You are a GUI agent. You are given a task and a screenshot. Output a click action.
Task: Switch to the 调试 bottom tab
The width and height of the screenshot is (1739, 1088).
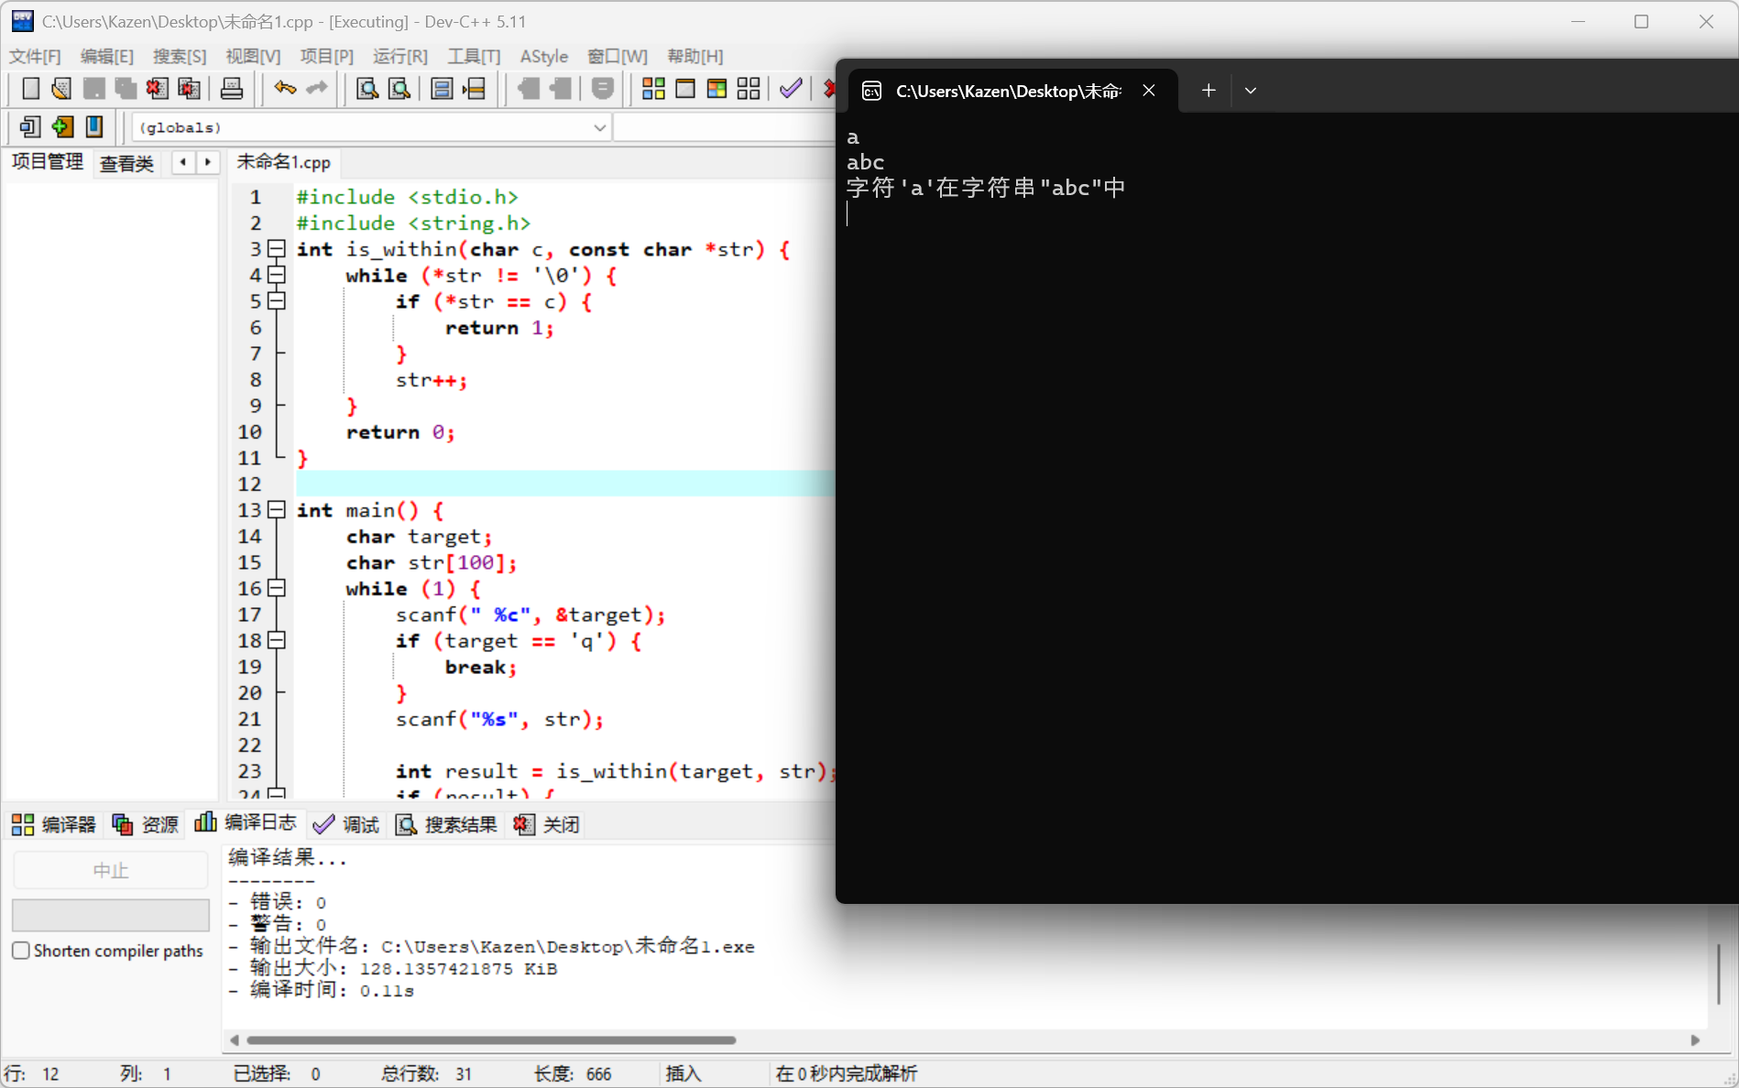[346, 824]
